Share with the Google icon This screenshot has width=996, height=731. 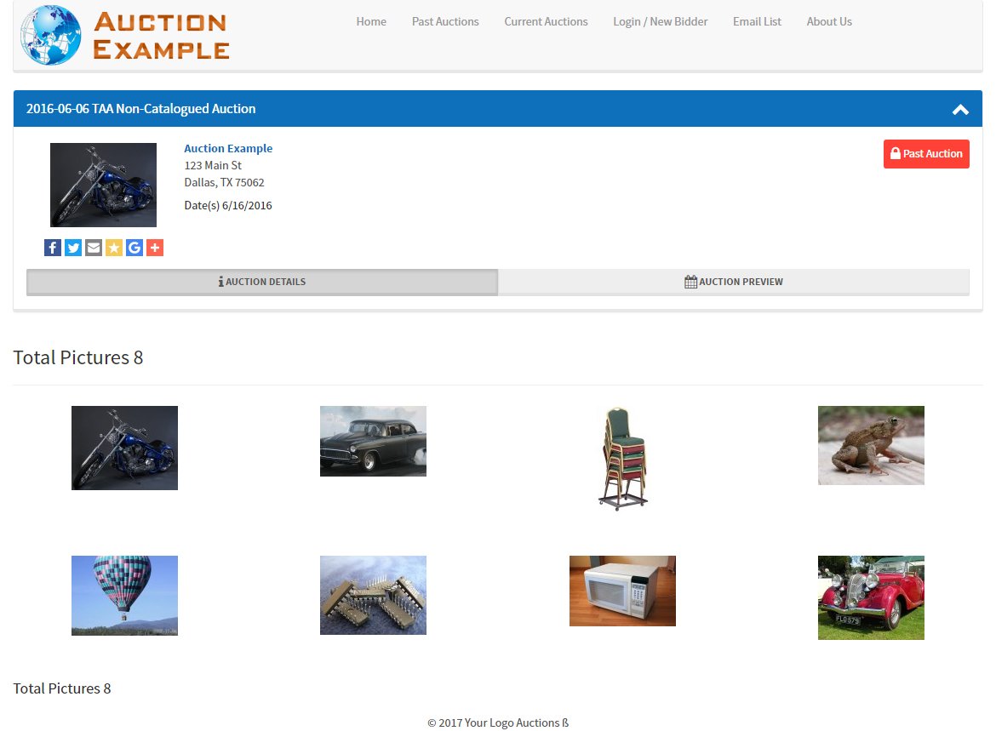click(134, 248)
